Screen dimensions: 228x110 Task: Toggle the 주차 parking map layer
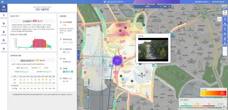(225, 29)
